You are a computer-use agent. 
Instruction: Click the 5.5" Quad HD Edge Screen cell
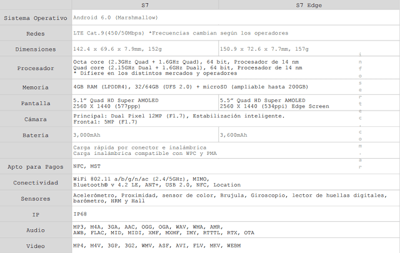click(274, 103)
